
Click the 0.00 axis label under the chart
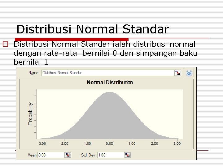(110, 143)
